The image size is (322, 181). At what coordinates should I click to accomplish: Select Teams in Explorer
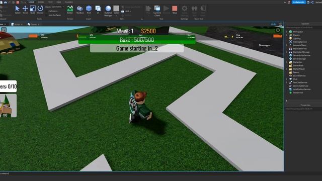[296, 72]
